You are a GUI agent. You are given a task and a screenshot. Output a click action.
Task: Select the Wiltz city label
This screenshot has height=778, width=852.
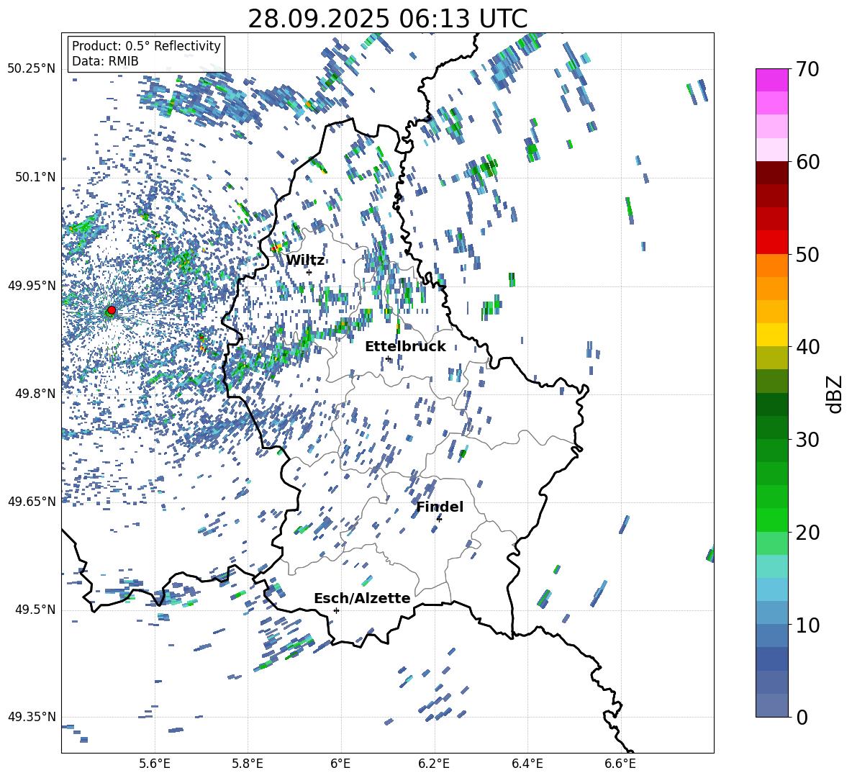(x=305, y=261)
